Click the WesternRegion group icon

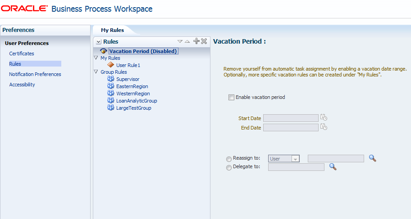point(111,93)
